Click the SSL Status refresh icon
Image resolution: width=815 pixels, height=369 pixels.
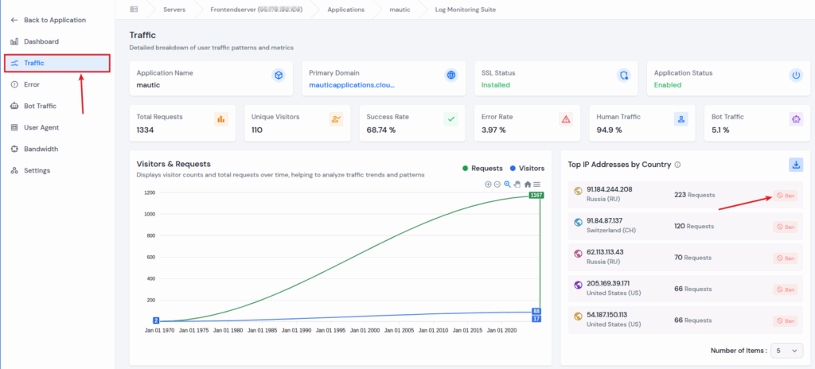[624, 76]
